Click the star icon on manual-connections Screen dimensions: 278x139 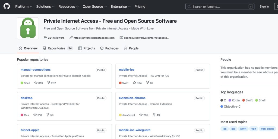(36, 83)
